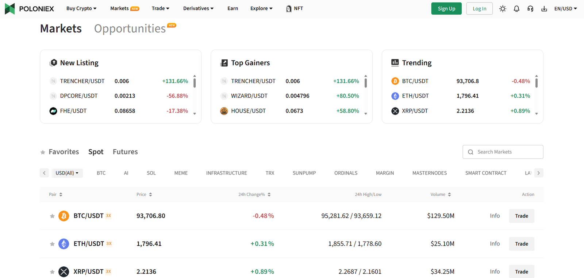Click Bitcoin icon in Trending card
The height and width of the screenshot is (278, 584).
point(395,81)
